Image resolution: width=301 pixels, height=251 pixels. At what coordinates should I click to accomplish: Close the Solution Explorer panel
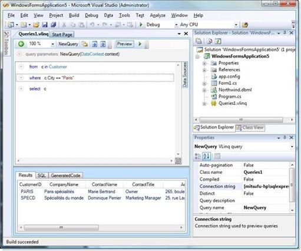coord(292,33)
